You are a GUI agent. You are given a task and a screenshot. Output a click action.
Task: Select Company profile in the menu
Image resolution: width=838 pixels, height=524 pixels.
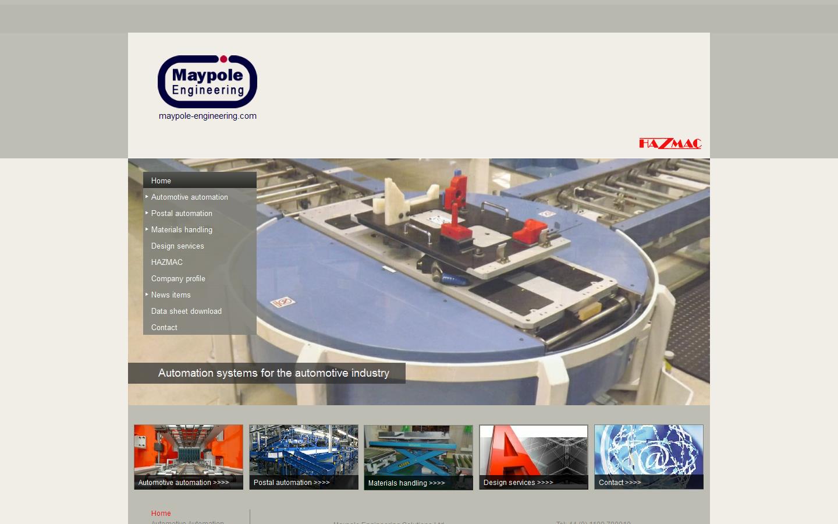coord(178,278)
